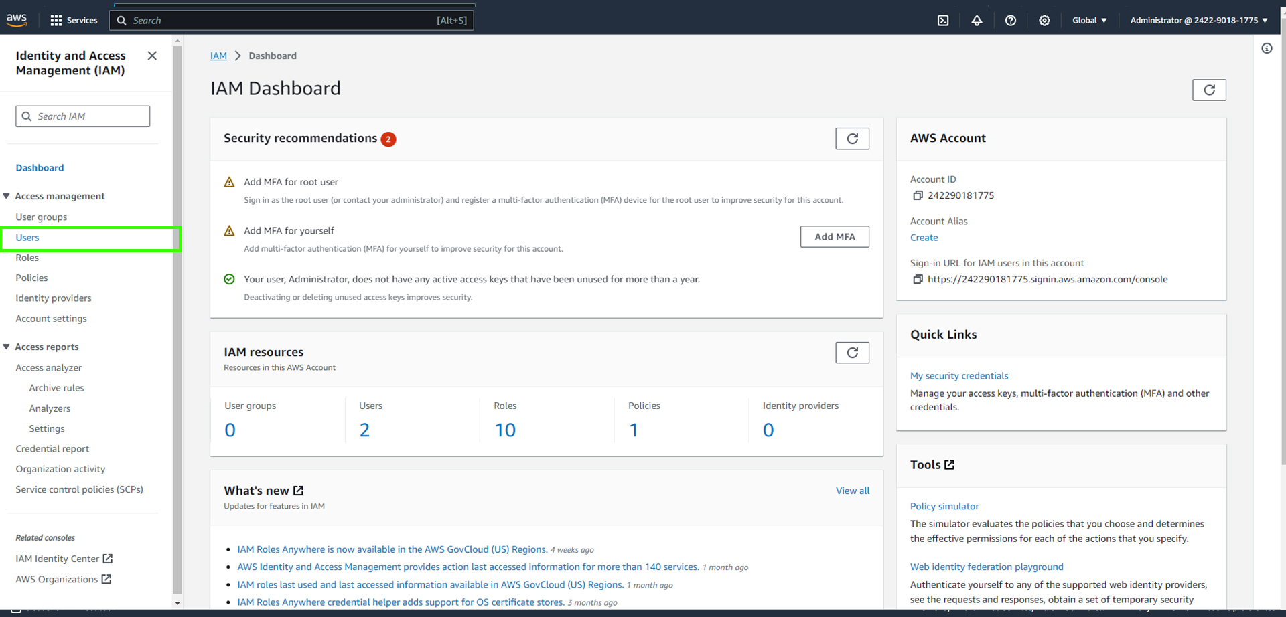Click breadcrumb chevron after IAM
This screenshot has width=1286, height=617.
238,56
